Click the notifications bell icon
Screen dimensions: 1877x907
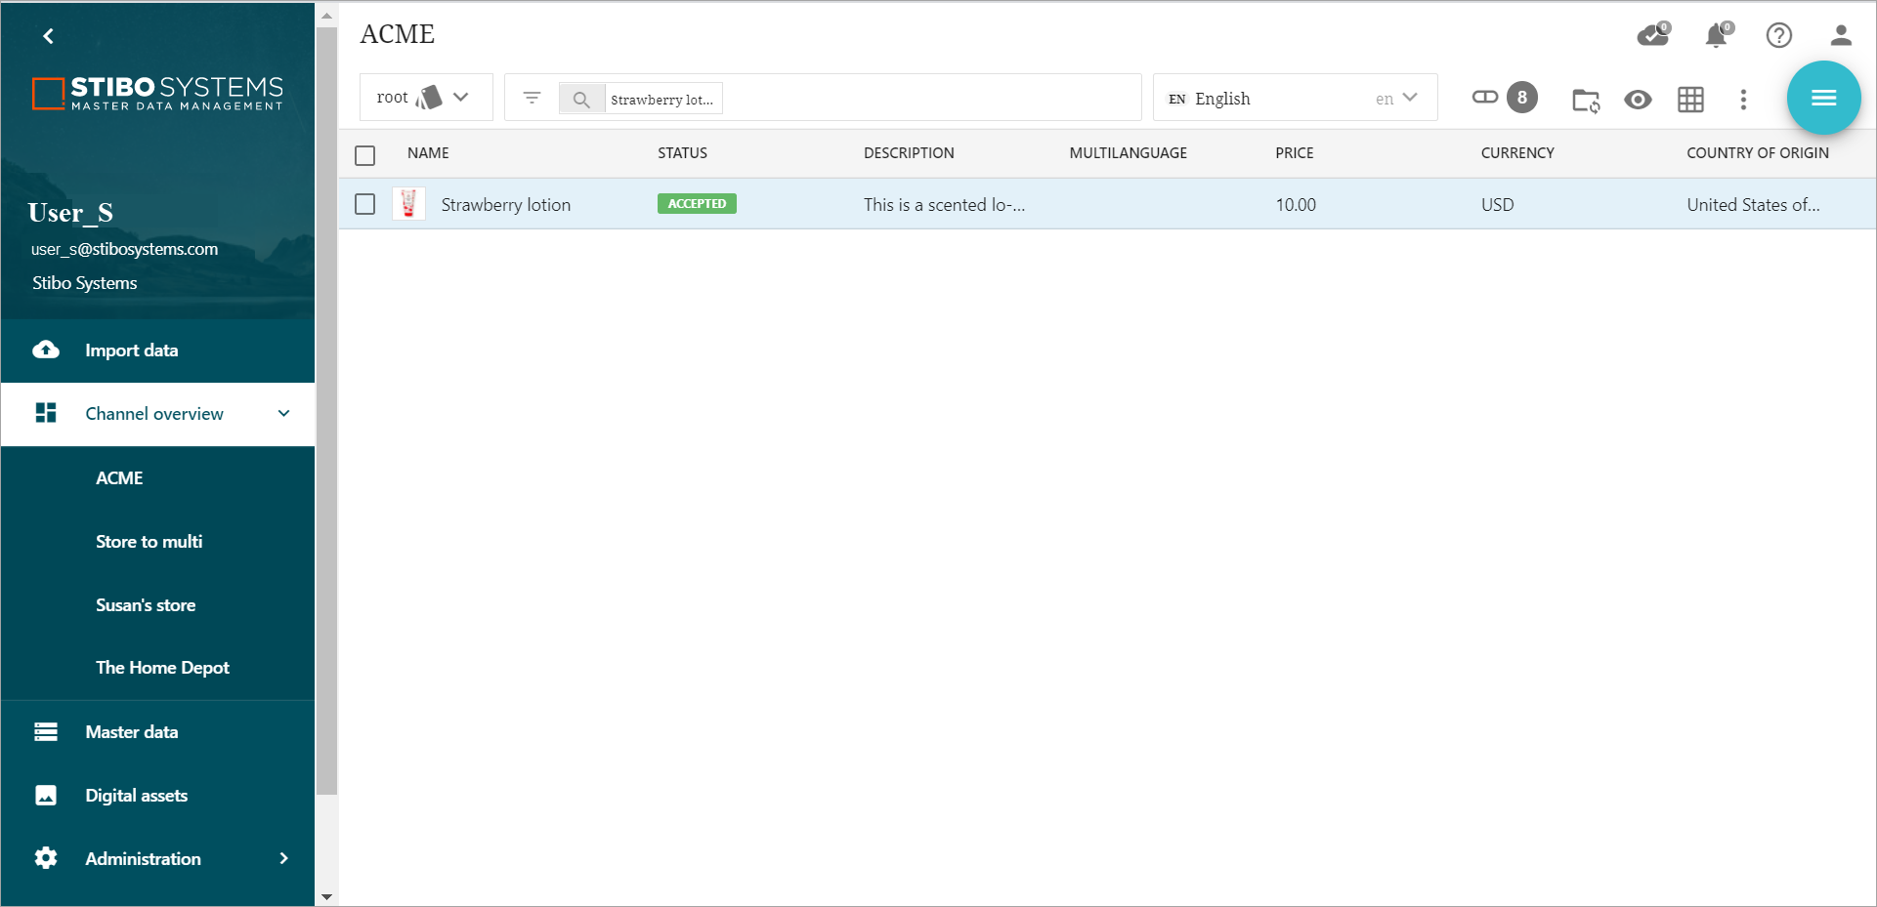point(1716,36)
